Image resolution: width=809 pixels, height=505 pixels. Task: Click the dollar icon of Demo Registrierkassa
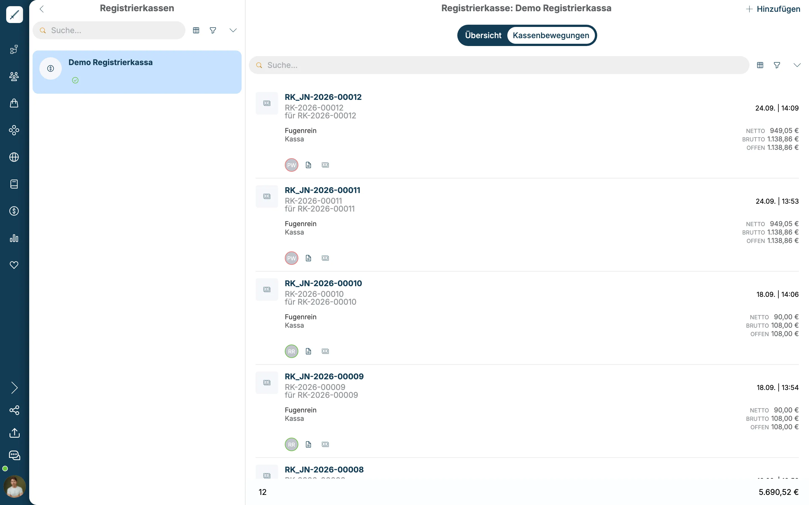click(51, 68)
